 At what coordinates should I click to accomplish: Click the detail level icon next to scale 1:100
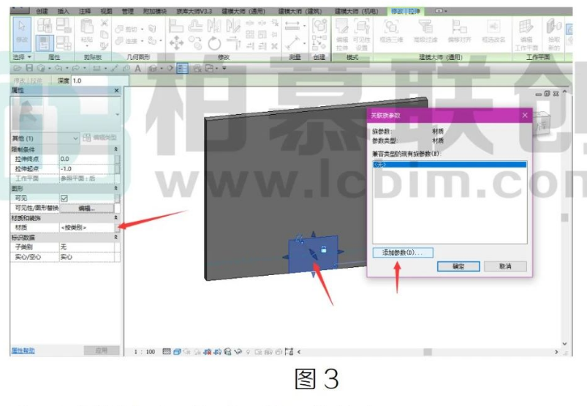click(x=167, y=352)
